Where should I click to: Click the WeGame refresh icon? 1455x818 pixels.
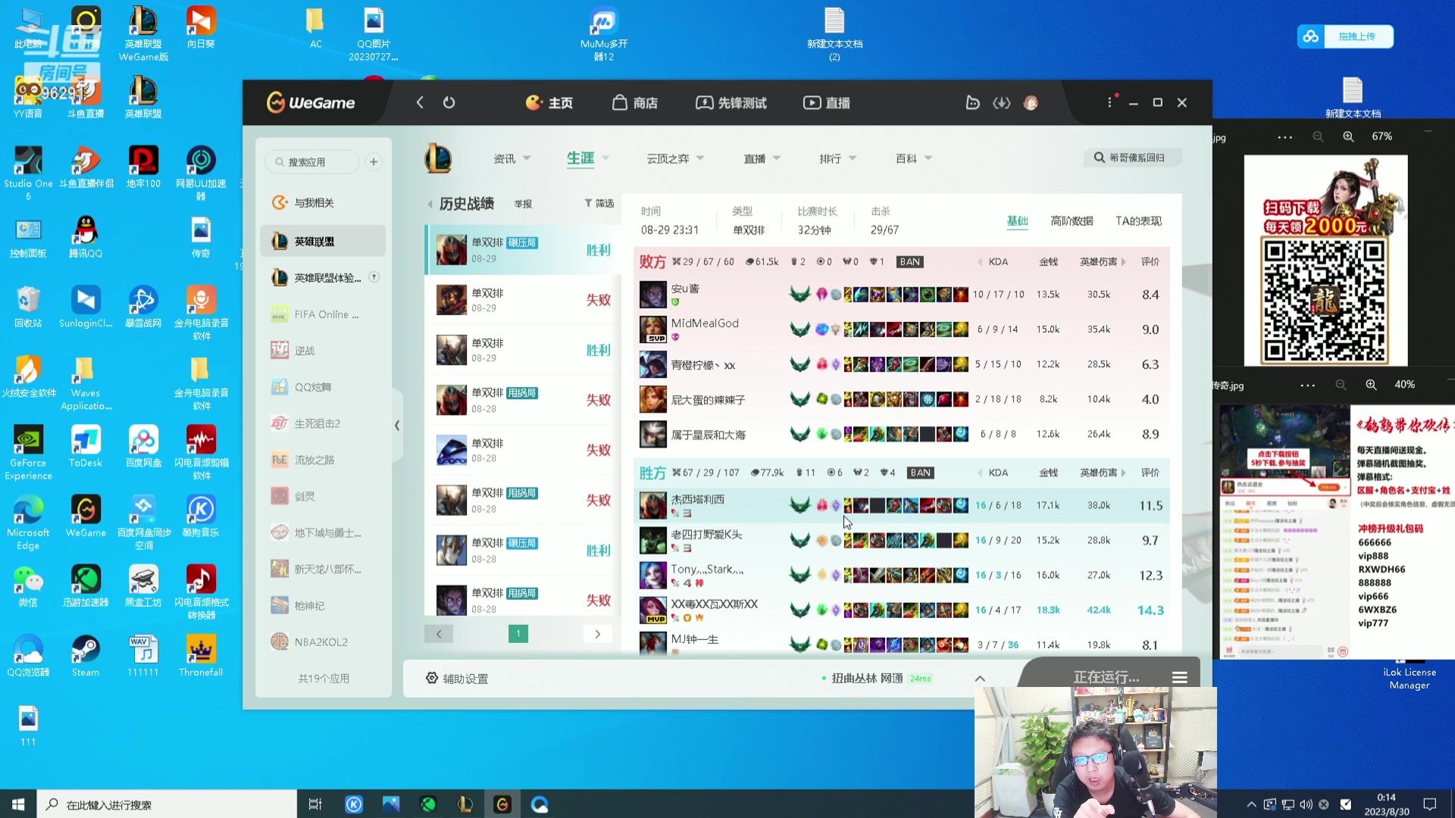[449, 102]
